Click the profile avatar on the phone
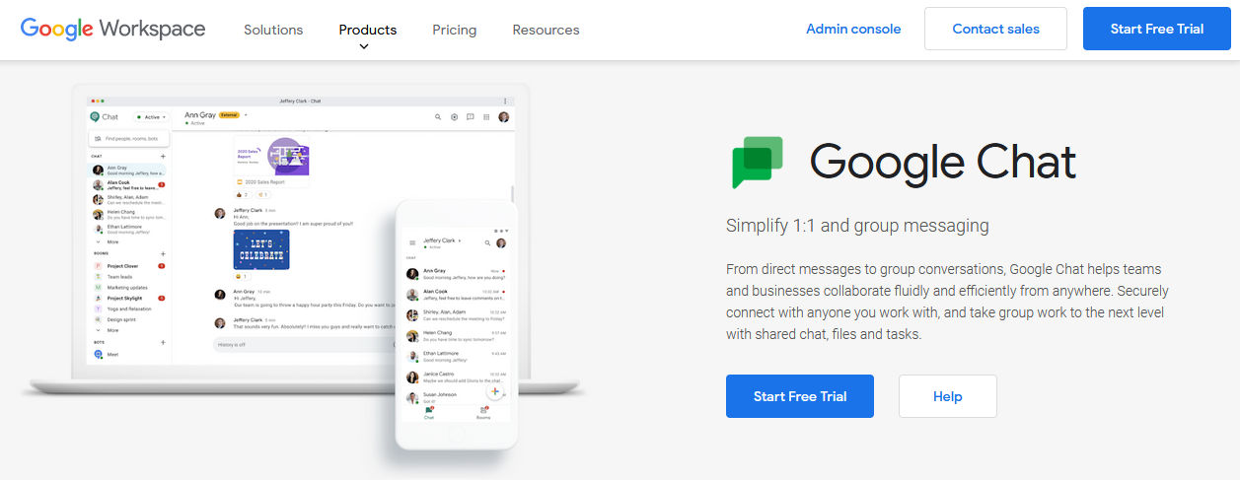The width and height of the screenshot is (1240, 480). [501, 242]
